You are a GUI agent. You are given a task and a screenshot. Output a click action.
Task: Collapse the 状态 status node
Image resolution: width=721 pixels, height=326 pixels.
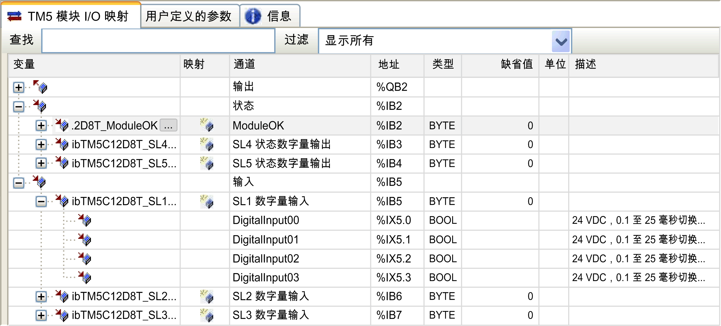(x=19, y=107)
